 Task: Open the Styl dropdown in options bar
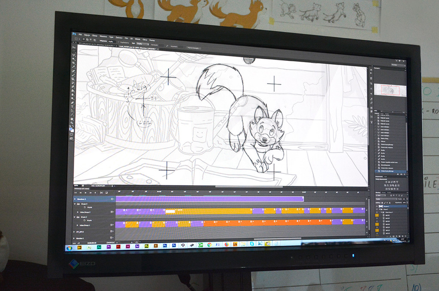point(143,44)
